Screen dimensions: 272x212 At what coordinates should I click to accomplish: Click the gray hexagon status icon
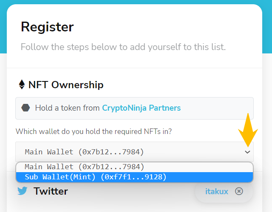pyautogui.click(x=25, y=108)
